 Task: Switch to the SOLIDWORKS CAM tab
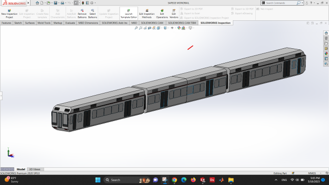tap(152, 23)
